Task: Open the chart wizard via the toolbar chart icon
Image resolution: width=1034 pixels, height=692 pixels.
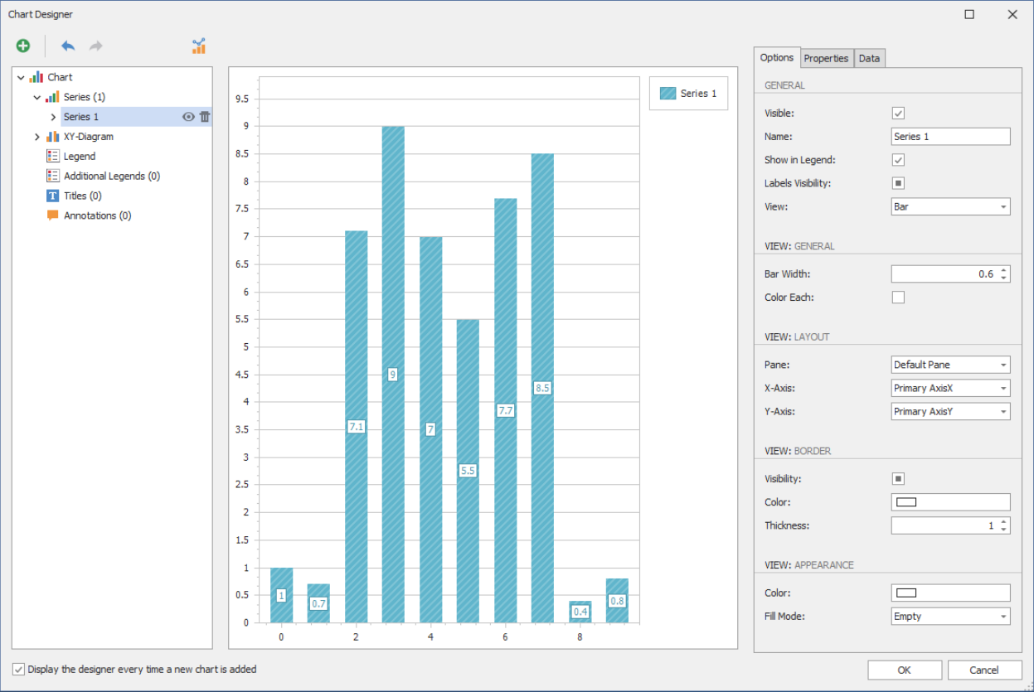Action: coord(198,46)
